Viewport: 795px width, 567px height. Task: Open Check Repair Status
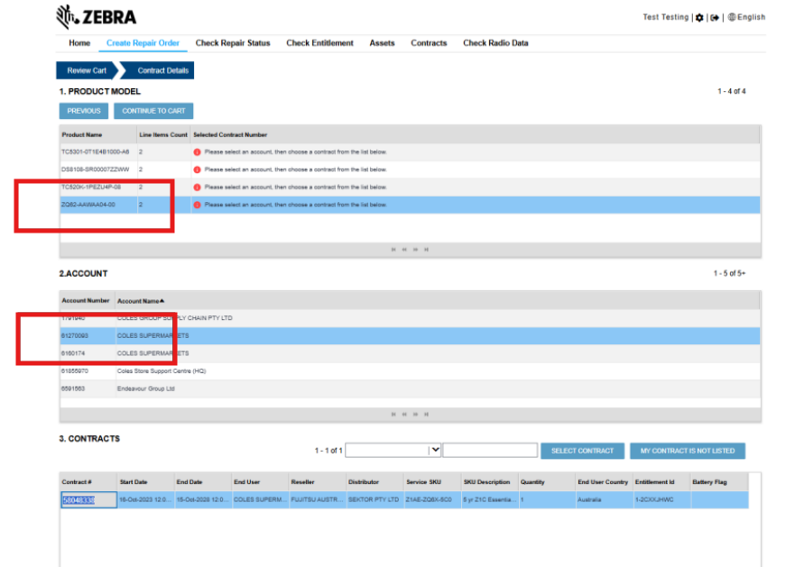click(x=233, y=43)
